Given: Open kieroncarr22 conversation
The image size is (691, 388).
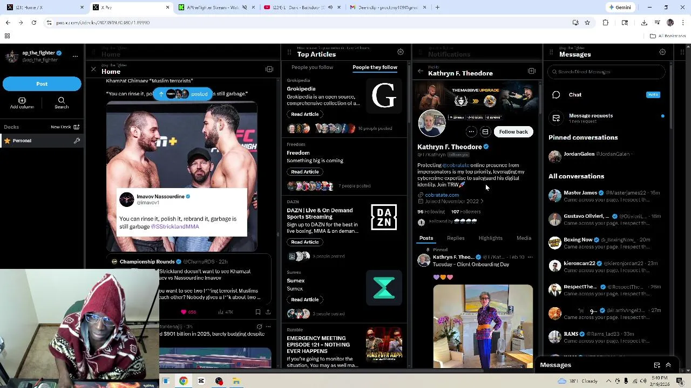Looking at the screenshot, I should point(607,267).
